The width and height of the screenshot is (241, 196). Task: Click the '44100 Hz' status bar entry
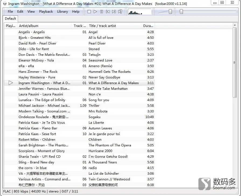[x=39, y=191]
